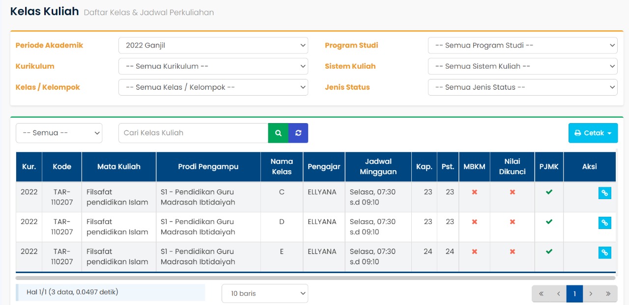Click PJMK green checkmark for class C
This screenshot has width=629, height=305.
pyautogui.click(x=549, y=192)
